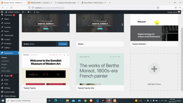Open Task View on taskbar
The width and height of the screenshot is (183, 103).
49,100
